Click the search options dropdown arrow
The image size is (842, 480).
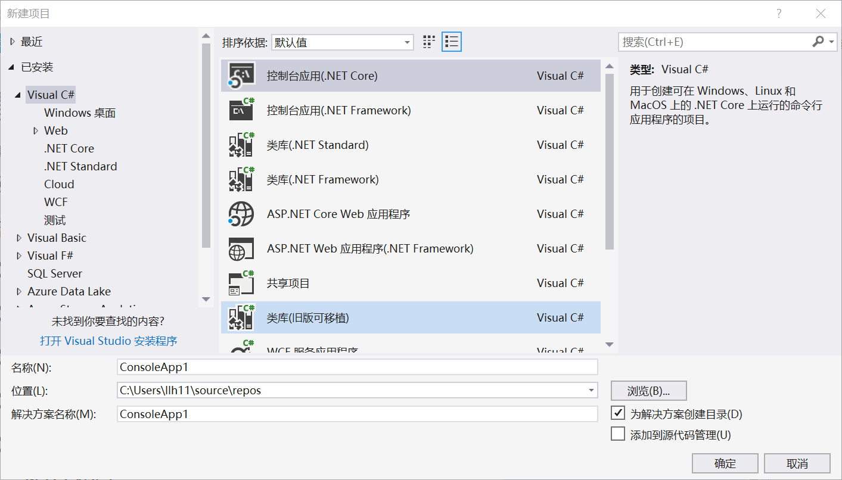tap(831, 42)
